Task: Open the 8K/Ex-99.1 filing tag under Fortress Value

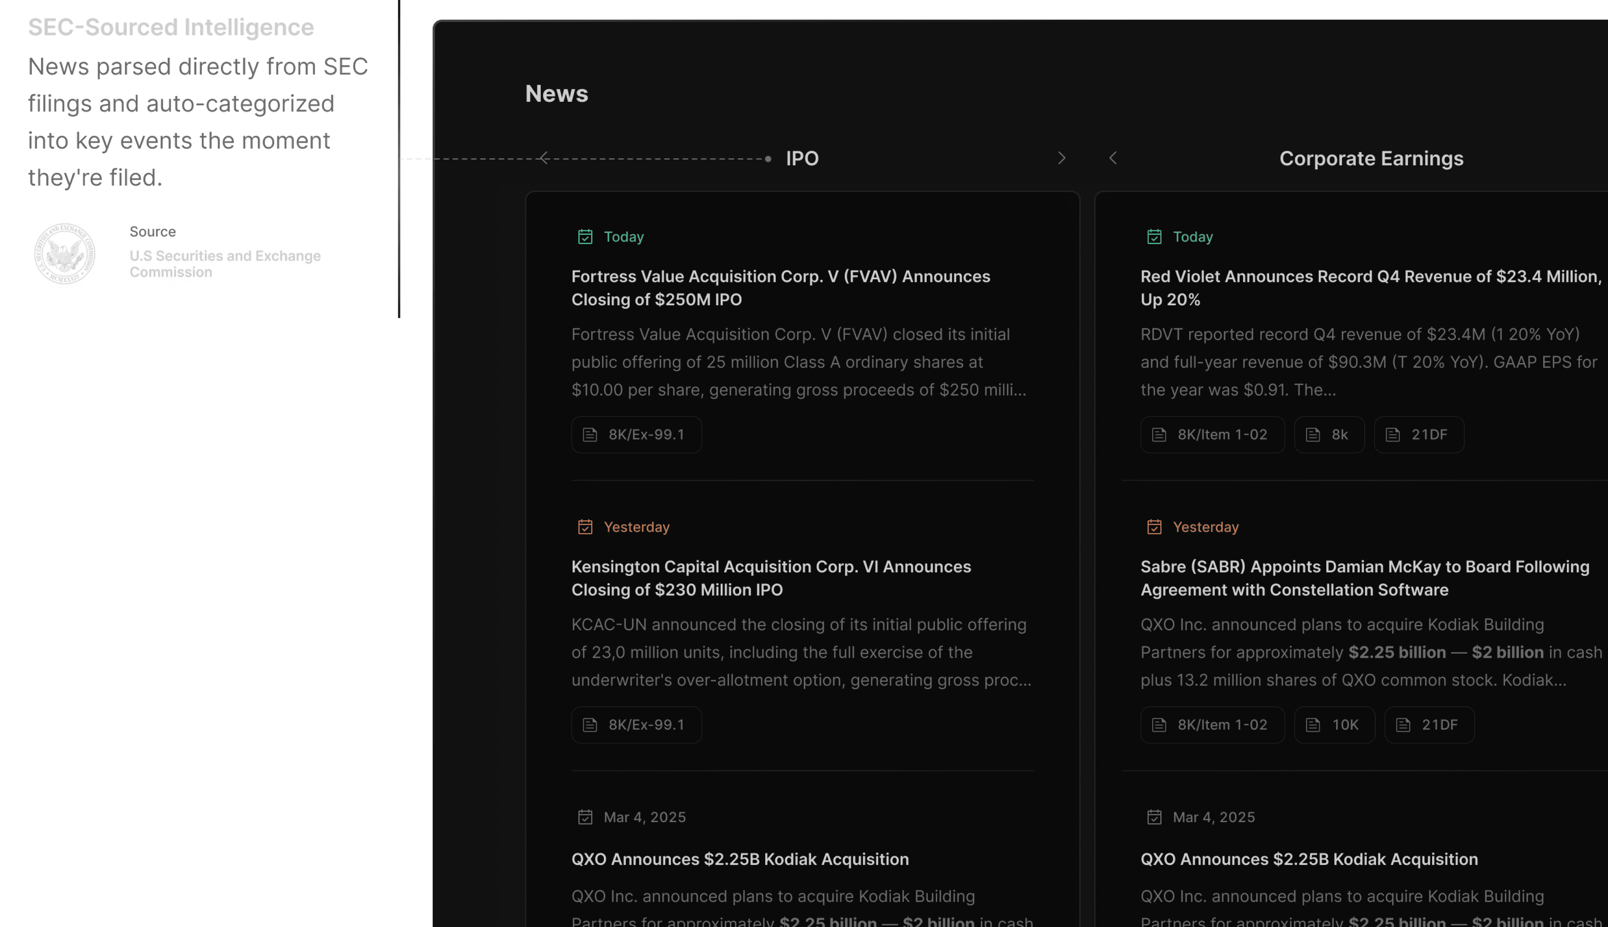Action: point(636,435)
